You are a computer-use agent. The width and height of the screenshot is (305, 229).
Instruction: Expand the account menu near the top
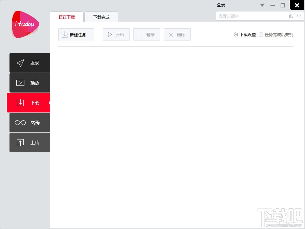coord(262,5)
